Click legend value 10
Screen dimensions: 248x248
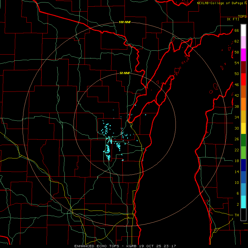[x=237, y=183]
